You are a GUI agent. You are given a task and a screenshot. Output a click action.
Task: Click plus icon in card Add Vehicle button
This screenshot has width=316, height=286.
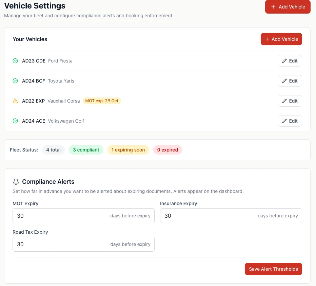click(267, 39)
